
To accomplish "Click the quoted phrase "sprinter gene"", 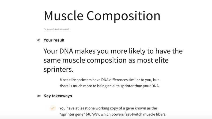I will 72,114.
